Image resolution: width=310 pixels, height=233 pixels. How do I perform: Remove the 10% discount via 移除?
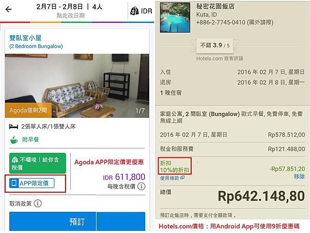(299, 177)
